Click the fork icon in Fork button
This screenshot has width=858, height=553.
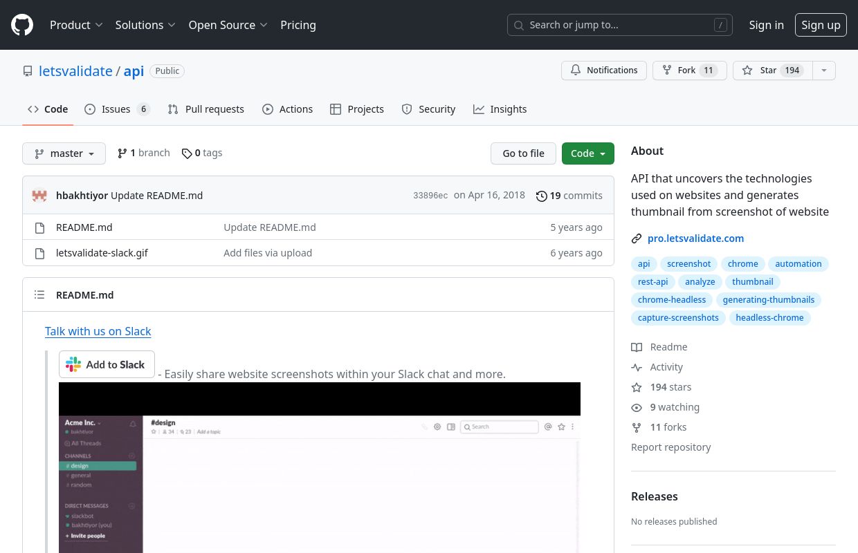coord(667,71)
